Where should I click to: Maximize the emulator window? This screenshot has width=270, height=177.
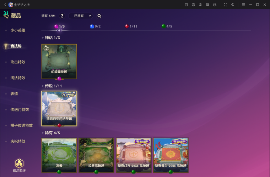[258, 5]
